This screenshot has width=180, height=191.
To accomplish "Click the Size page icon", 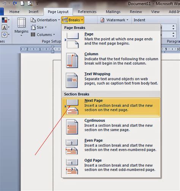I will (x=33, y=27).
